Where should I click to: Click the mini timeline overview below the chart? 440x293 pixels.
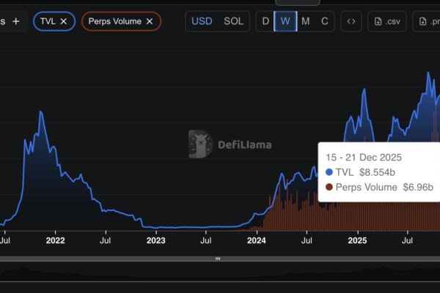(x=220, y=274)
